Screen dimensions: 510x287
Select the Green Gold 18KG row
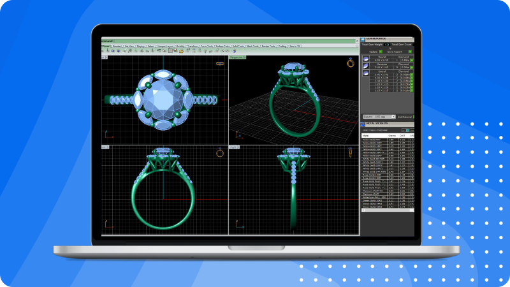388,207
